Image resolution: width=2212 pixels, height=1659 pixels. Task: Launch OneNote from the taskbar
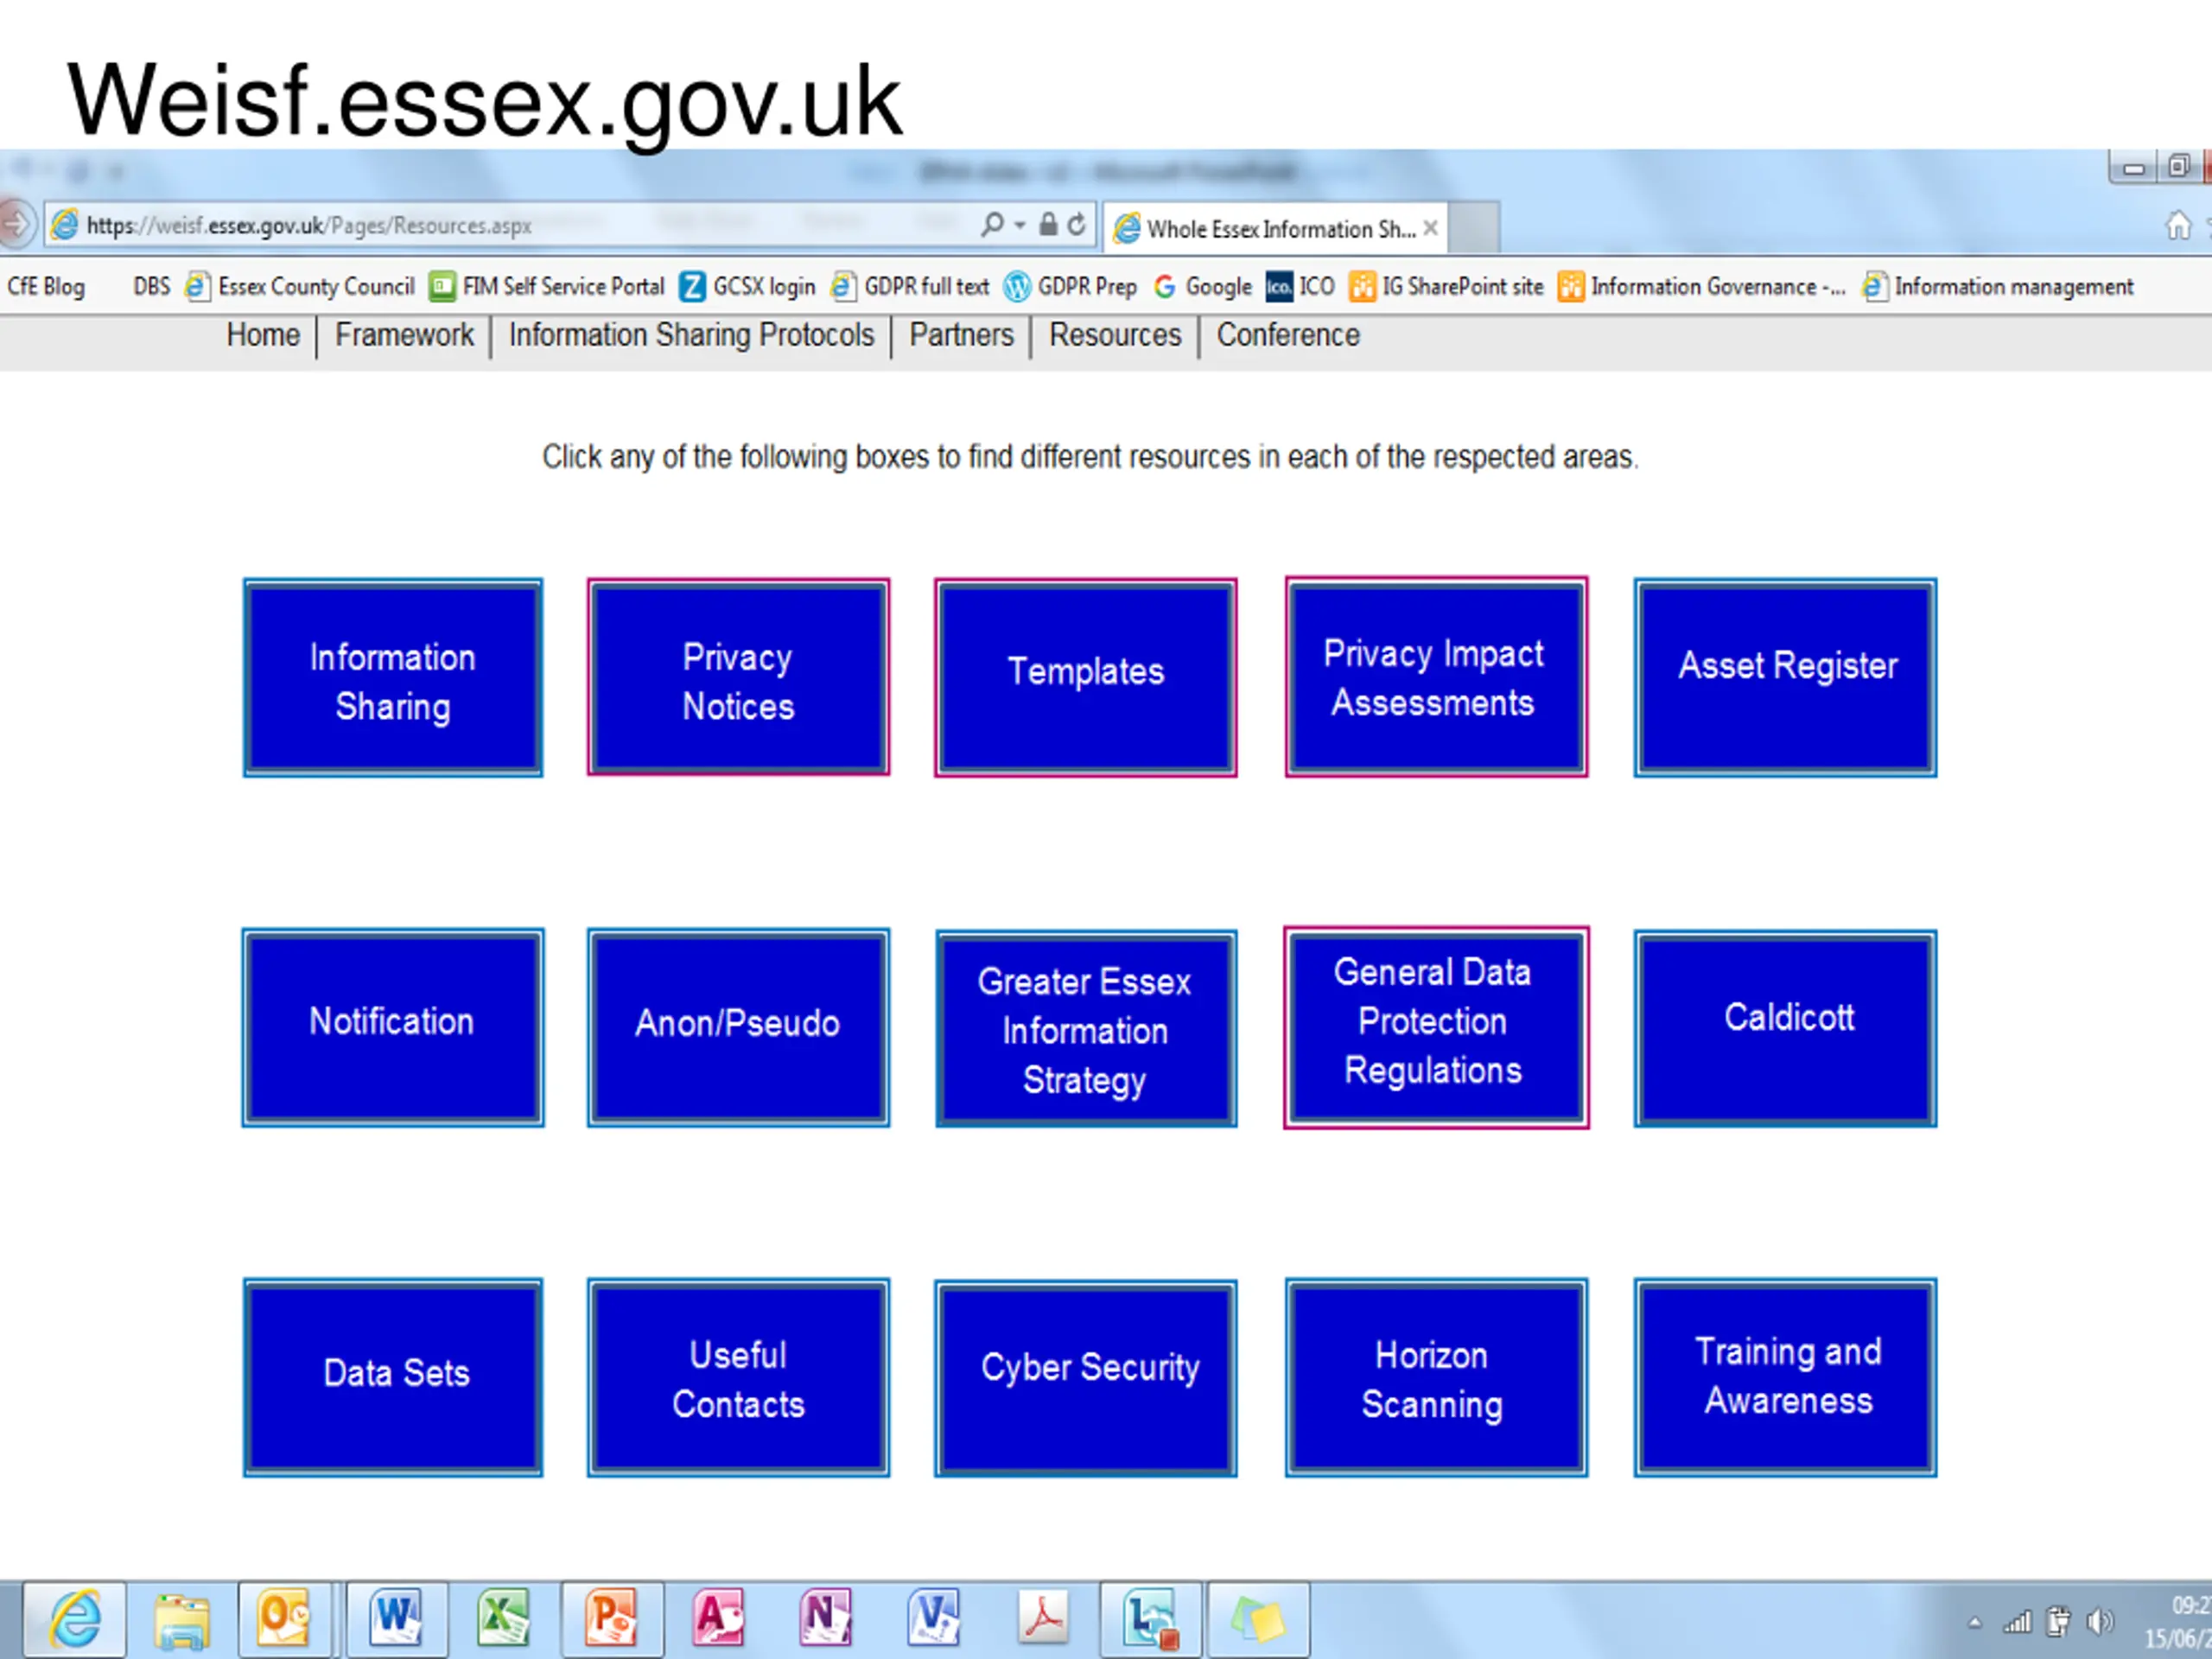(x=824, y=1618)
